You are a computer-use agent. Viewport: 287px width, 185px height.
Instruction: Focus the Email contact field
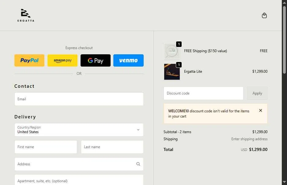[79, 99]
